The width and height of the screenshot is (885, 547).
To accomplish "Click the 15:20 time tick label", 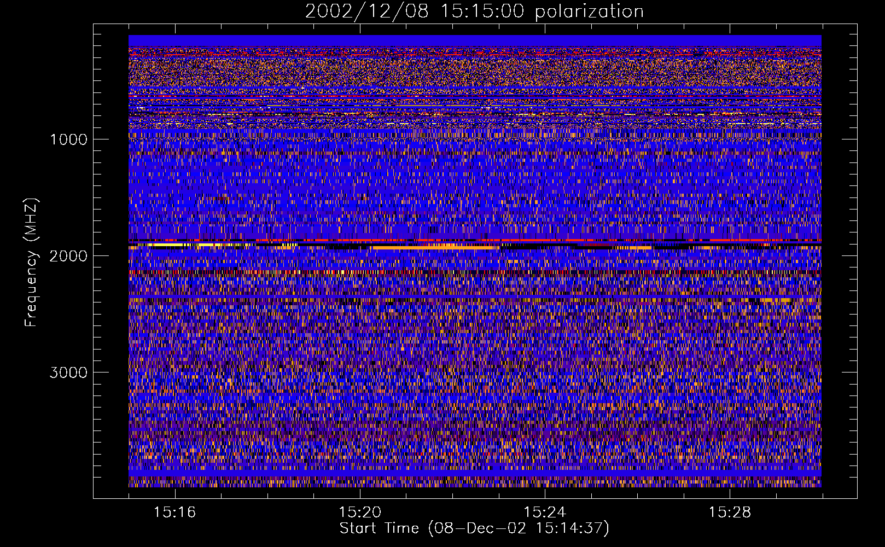I will (x=360, y=512).
